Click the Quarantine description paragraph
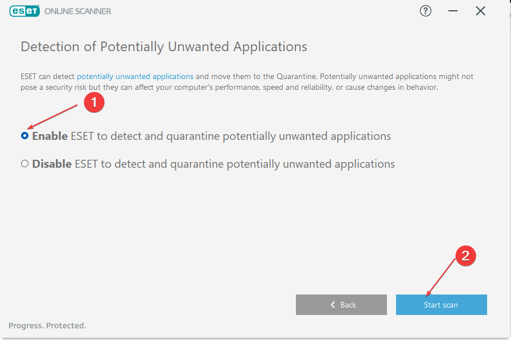 coord(247,82)
